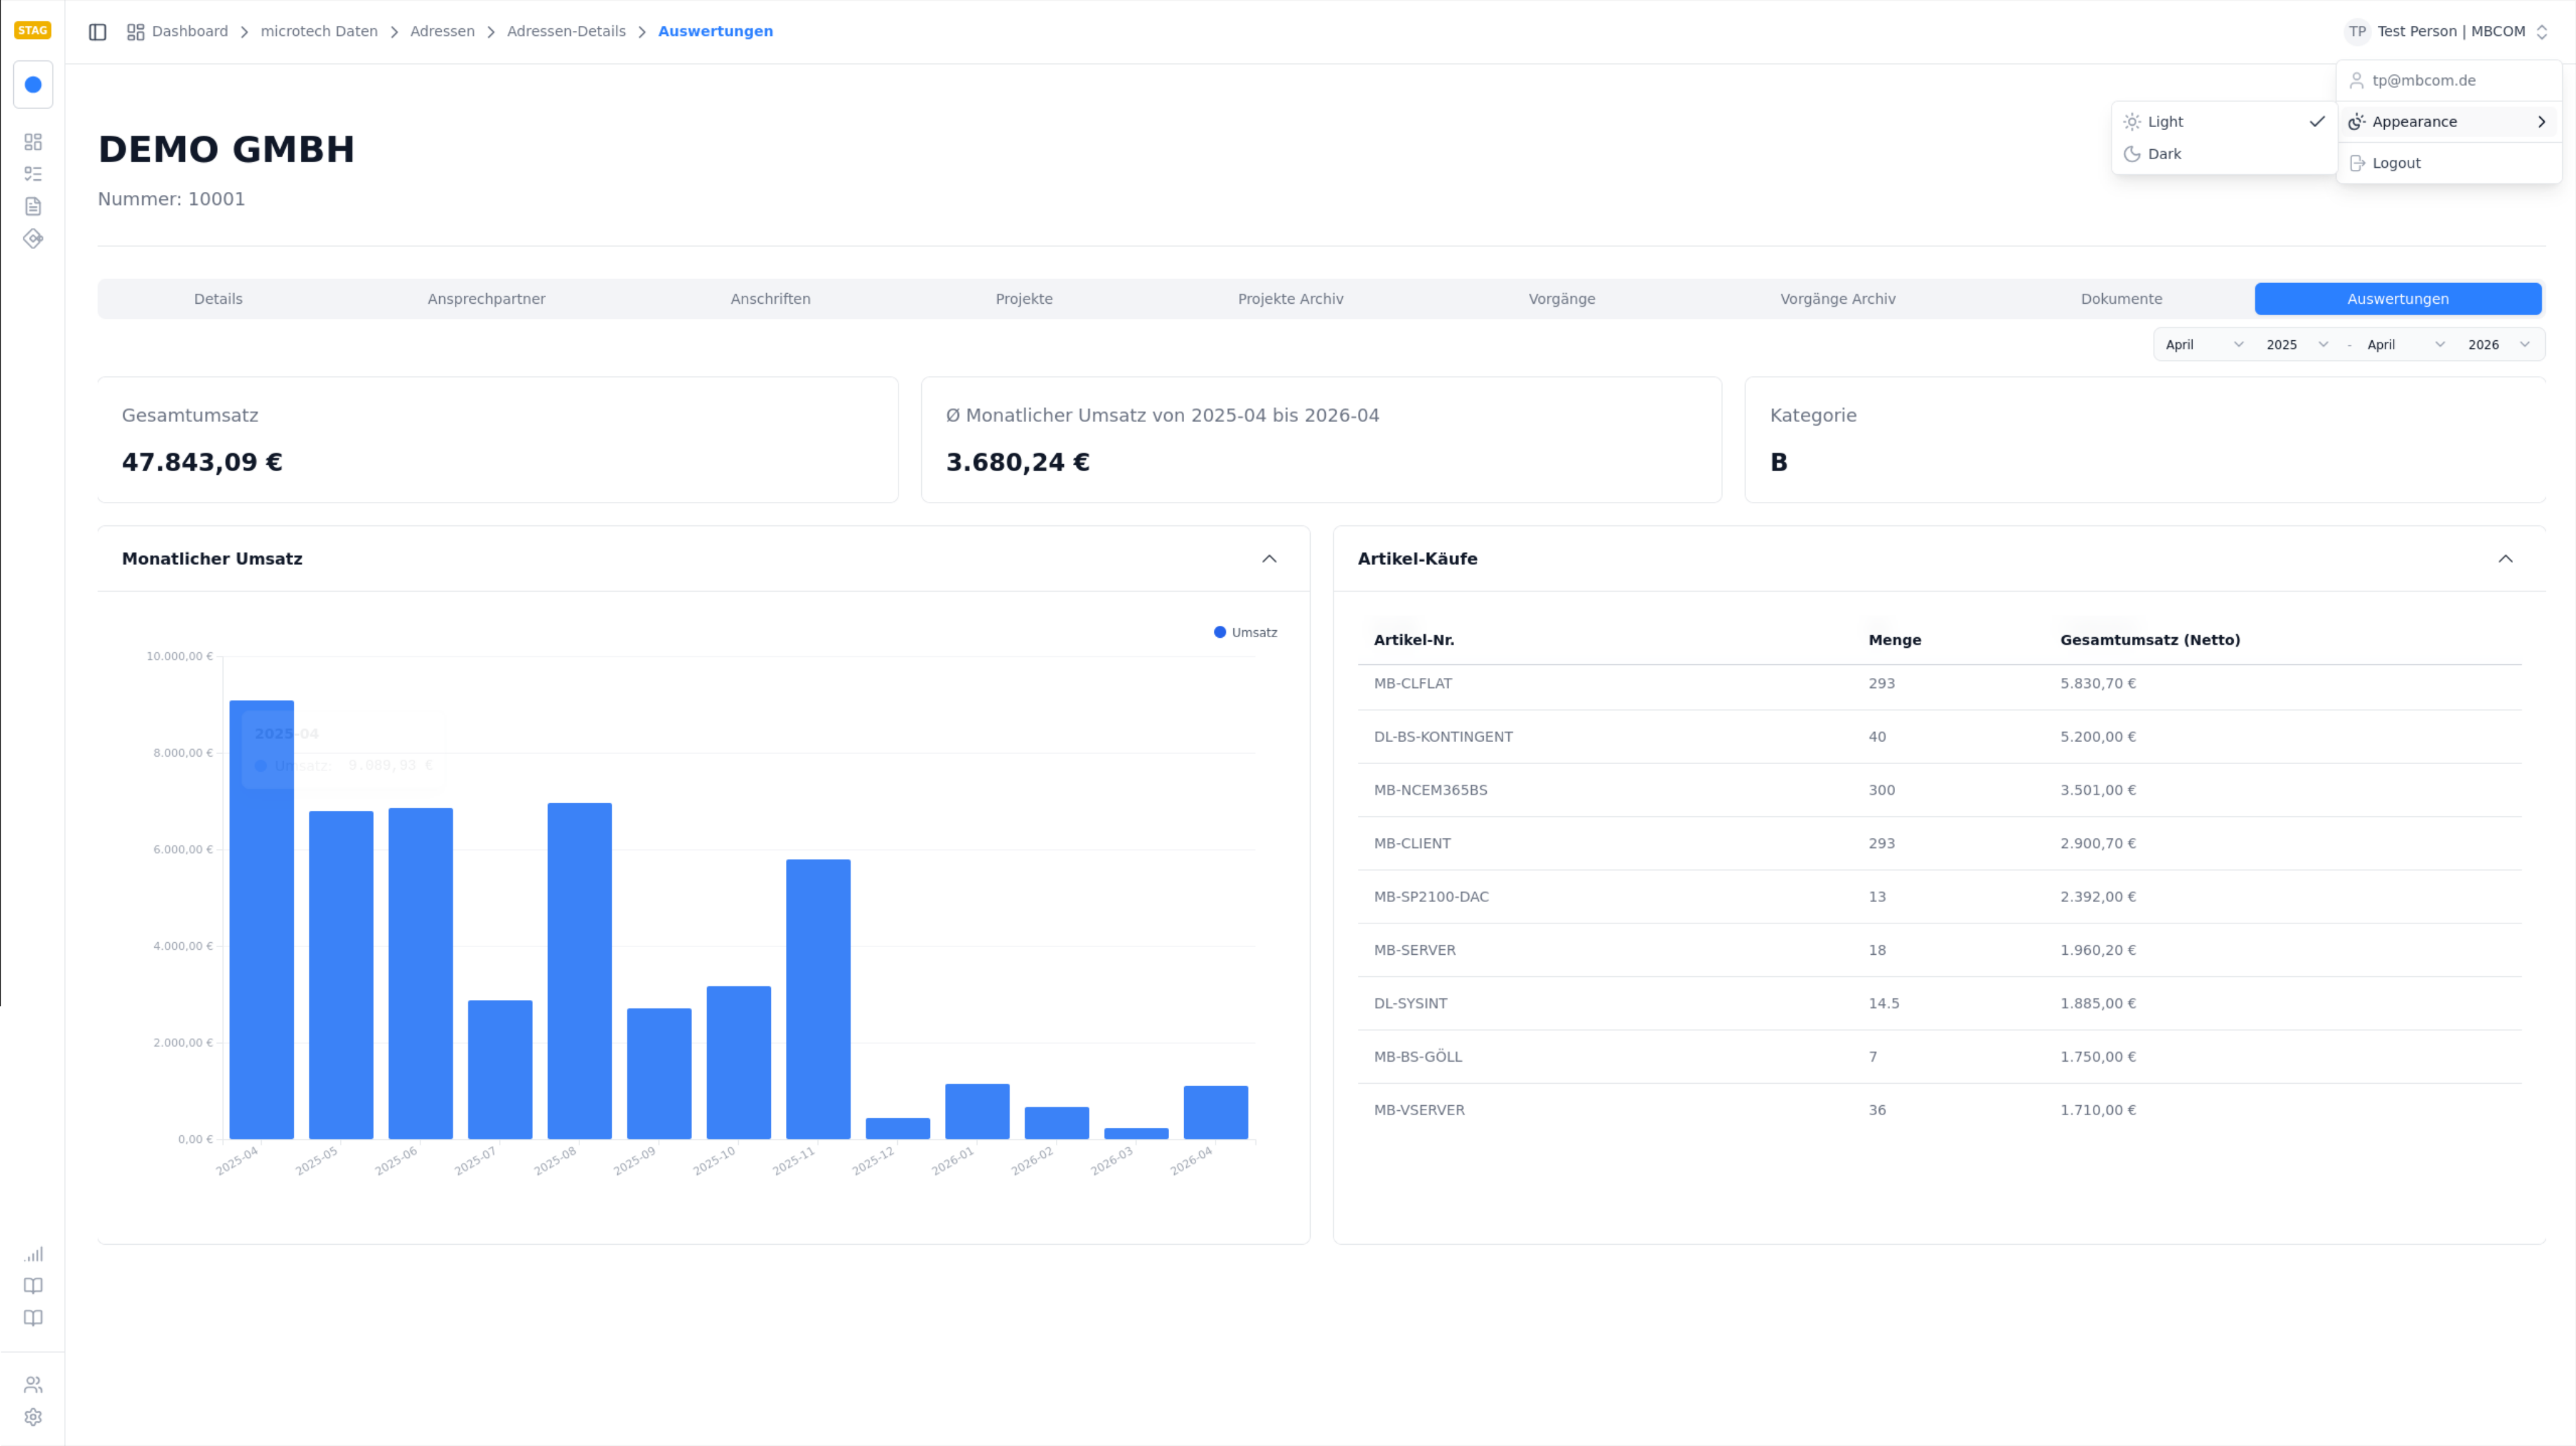This screenshot has width=2576, height=1446.
Task: Click Logout in the user menu
Action: pos(2448,163)
